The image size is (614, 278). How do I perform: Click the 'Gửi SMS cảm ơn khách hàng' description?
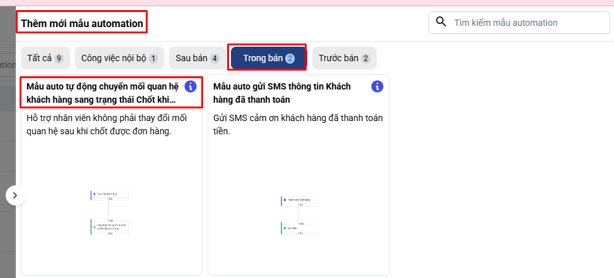[x=298, y=124]
